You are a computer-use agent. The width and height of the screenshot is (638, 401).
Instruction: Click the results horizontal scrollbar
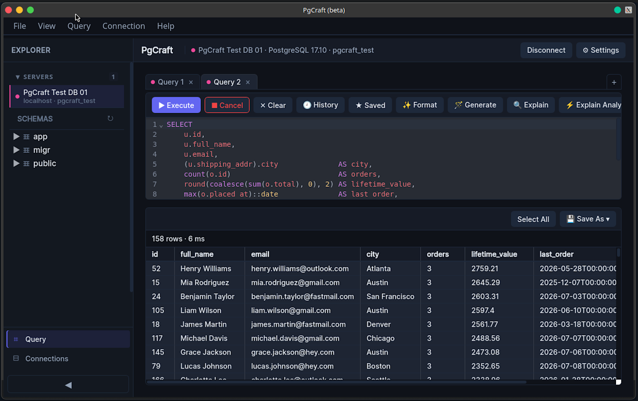336,382
